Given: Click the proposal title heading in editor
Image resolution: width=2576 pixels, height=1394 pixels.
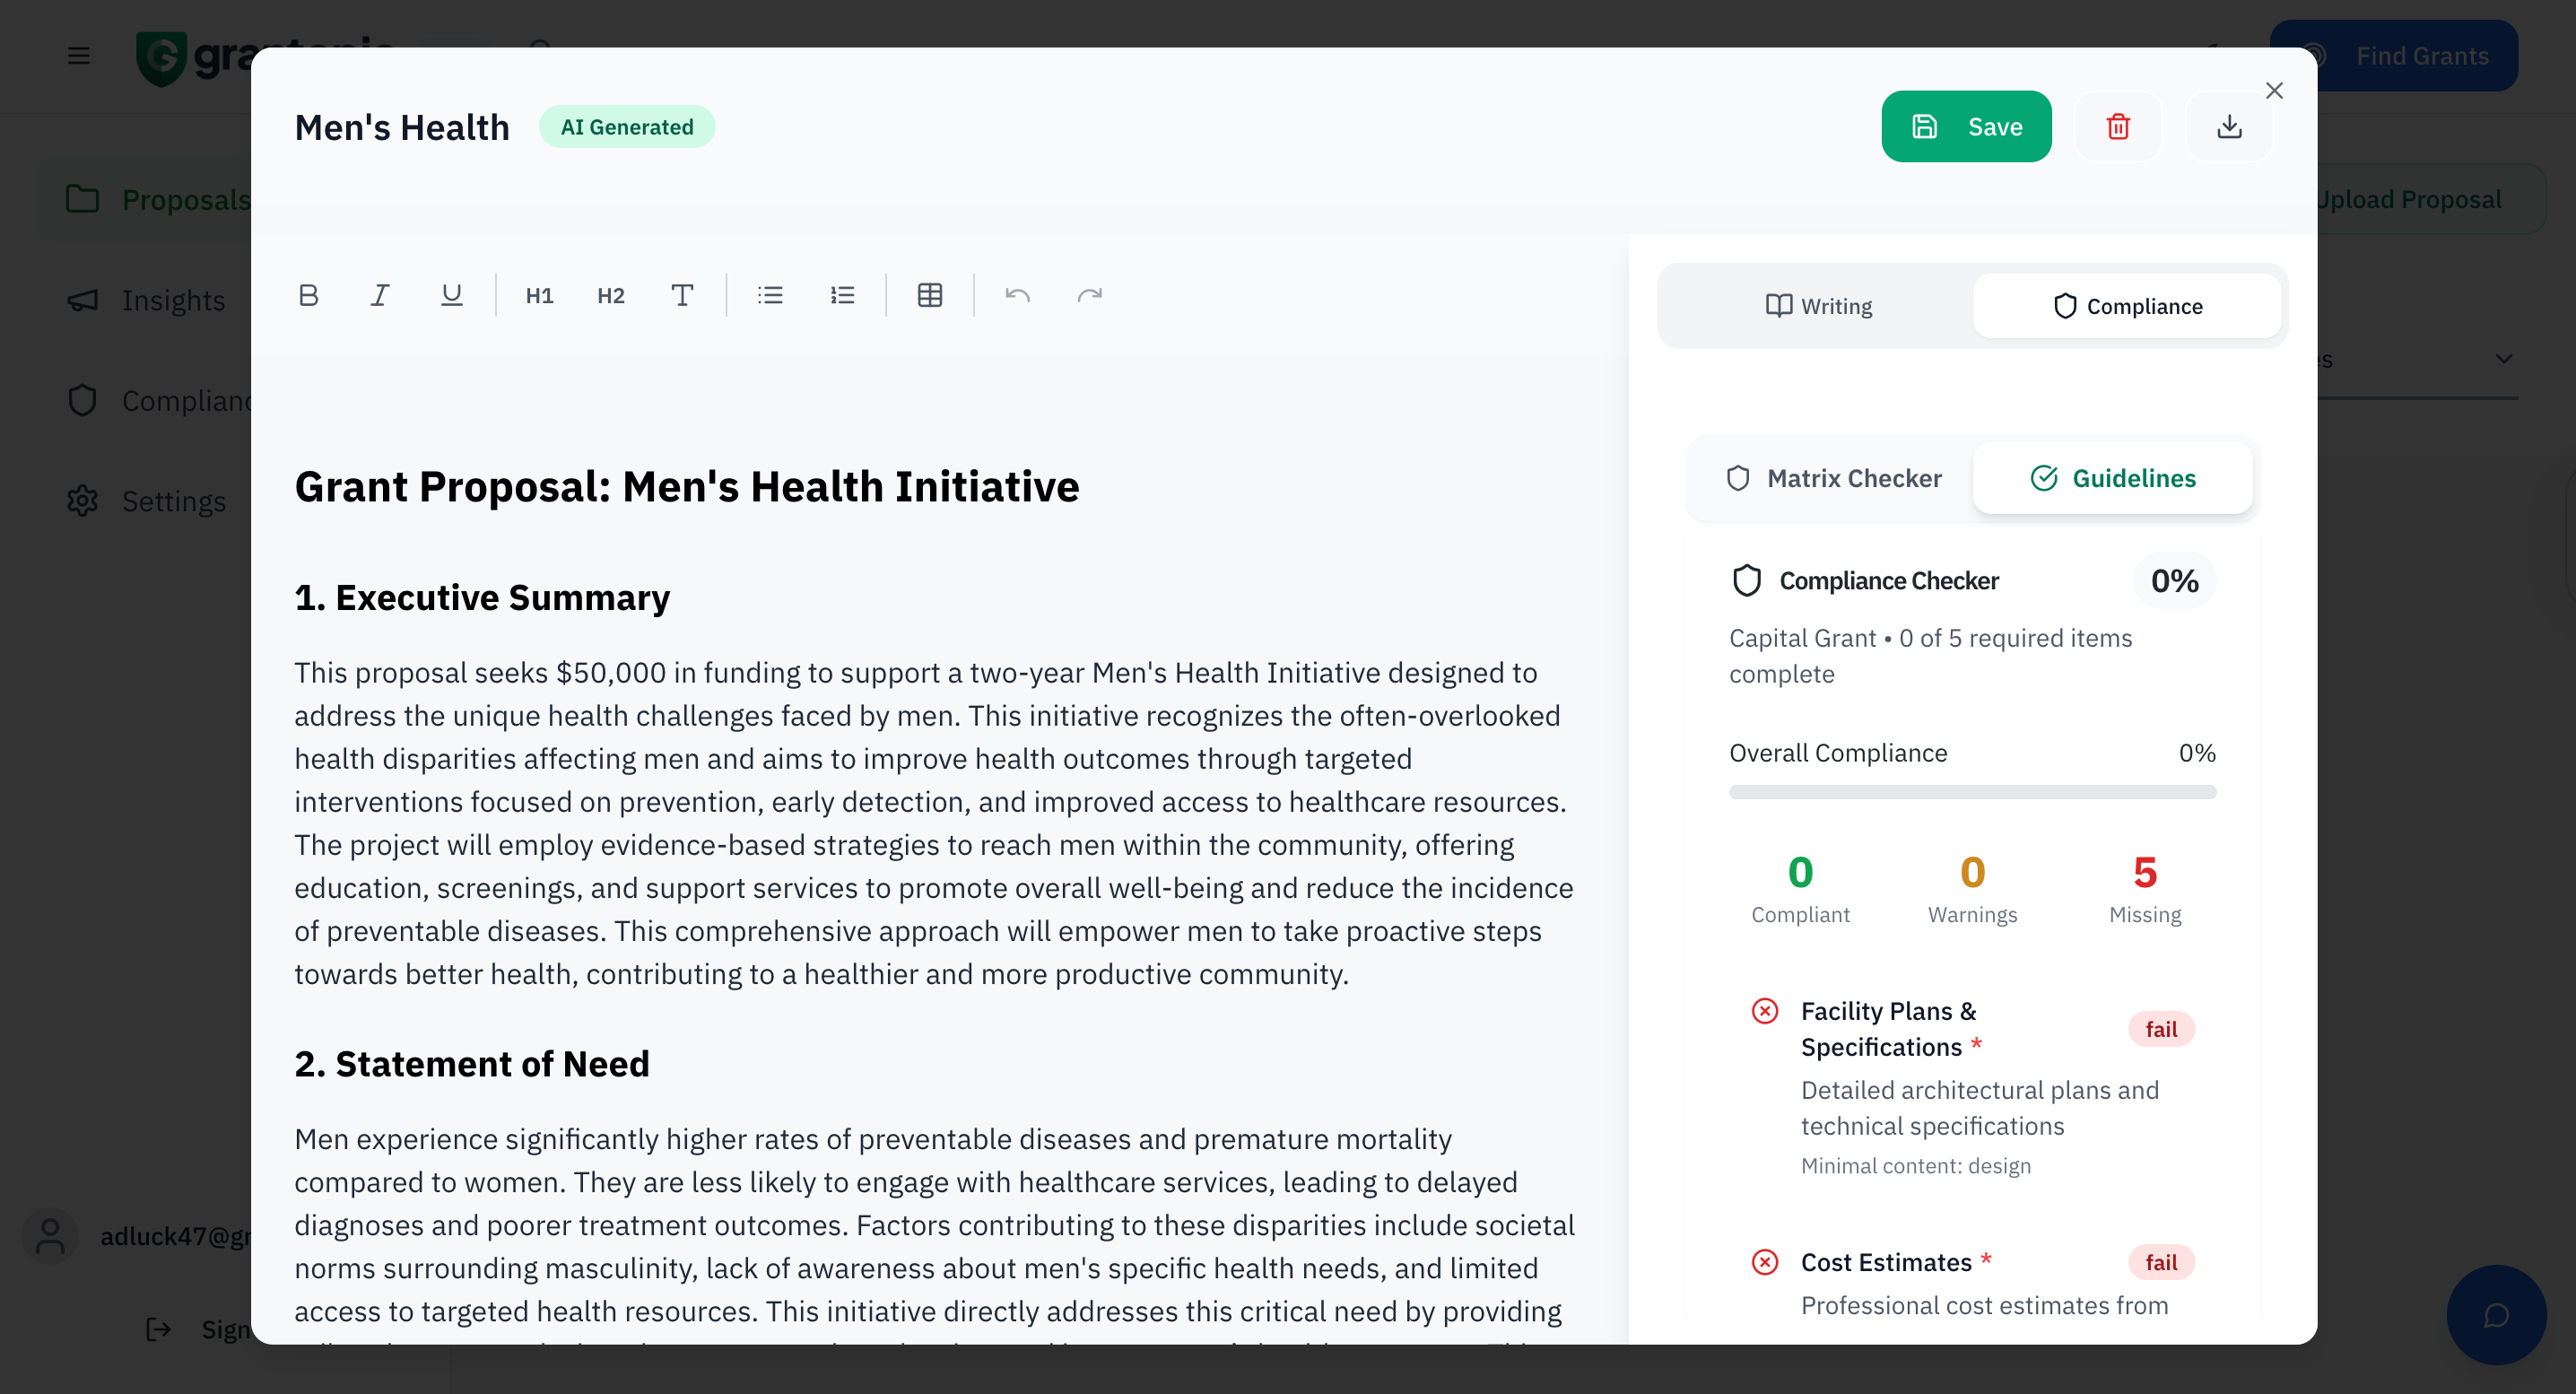Looking at the screenshot, I should (686, 486).
